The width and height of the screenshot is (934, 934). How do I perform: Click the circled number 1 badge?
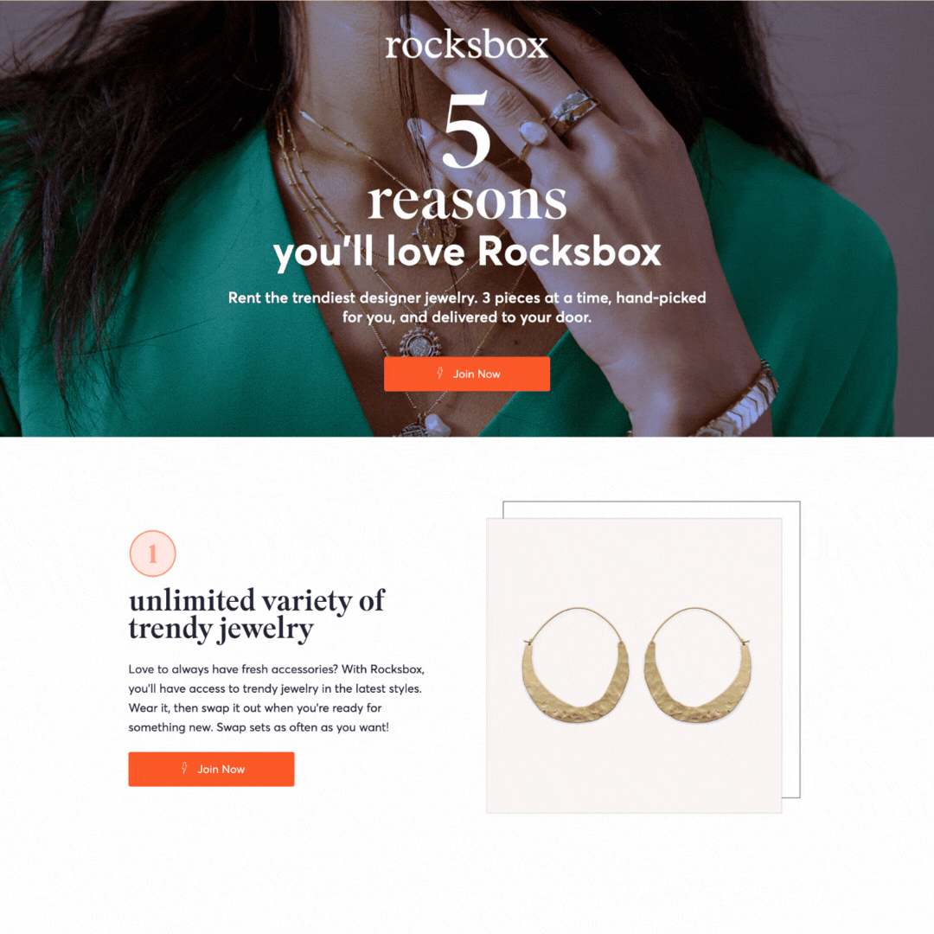152,553
